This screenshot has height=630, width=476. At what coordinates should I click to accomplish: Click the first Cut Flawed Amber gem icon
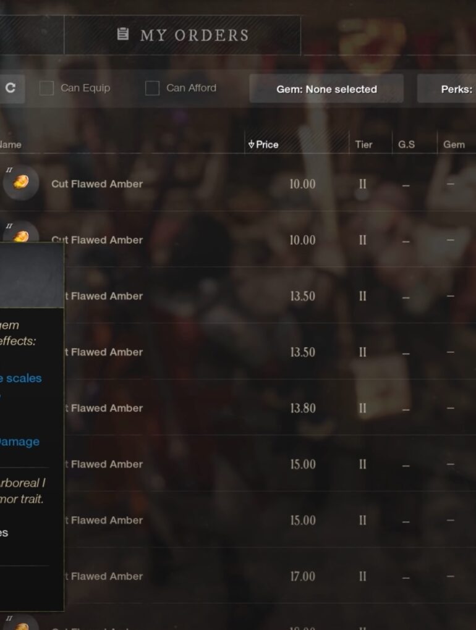pyautogui.click(x=20, y=183)
